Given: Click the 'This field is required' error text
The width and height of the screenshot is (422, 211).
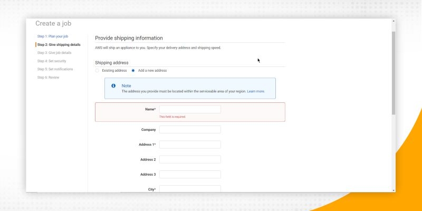Looking at the screenshot, I should pos(172,117).
